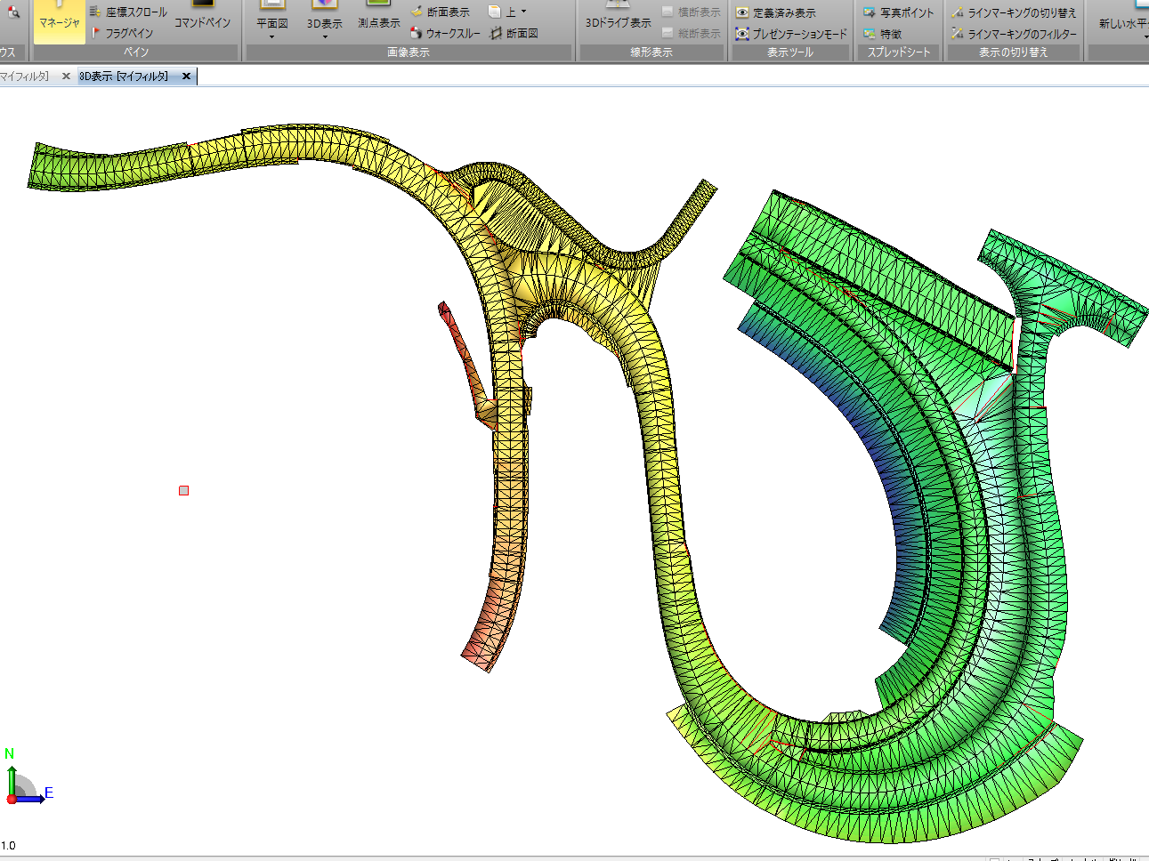
Task: Click the 定義済み表示 eye icon
Action: click(x=742, y=12)
